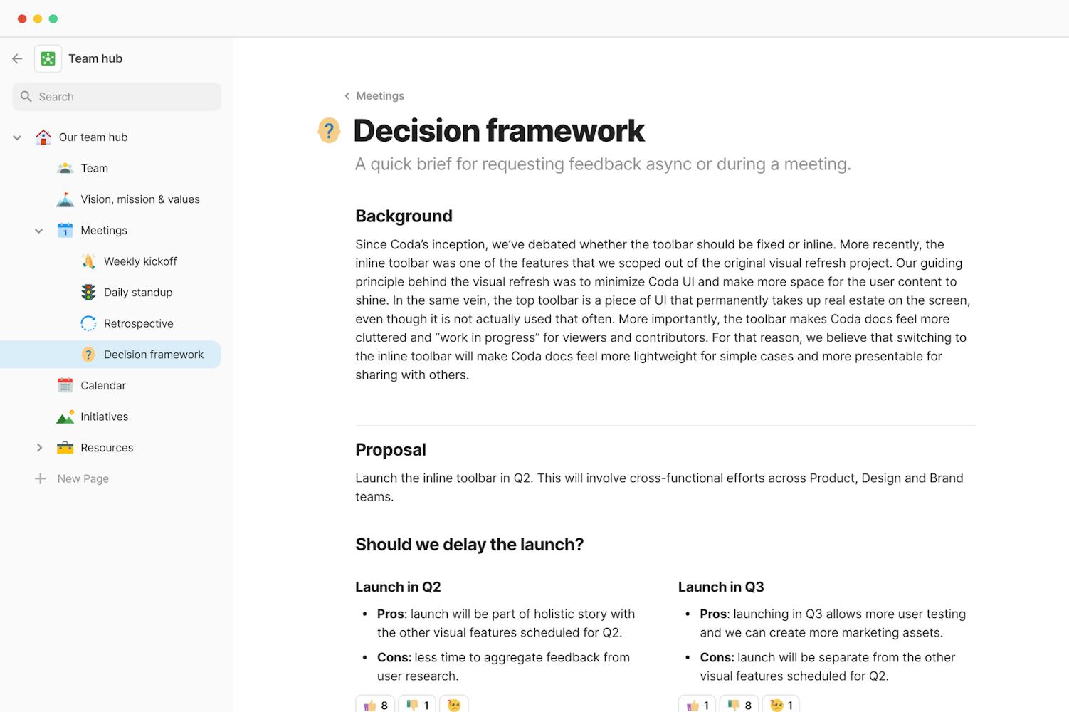Open the Team page with people icon
Image resolution: width=1069 pixels, height=712 pixels.
tap(94, 168)
